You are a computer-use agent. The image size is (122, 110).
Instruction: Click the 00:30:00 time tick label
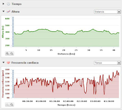pos(27,101)
